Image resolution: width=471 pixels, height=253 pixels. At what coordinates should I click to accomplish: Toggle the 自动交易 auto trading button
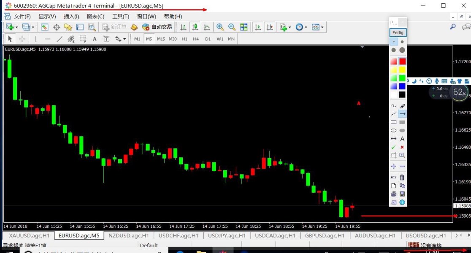pyautogui.click(x=157, y=27)
